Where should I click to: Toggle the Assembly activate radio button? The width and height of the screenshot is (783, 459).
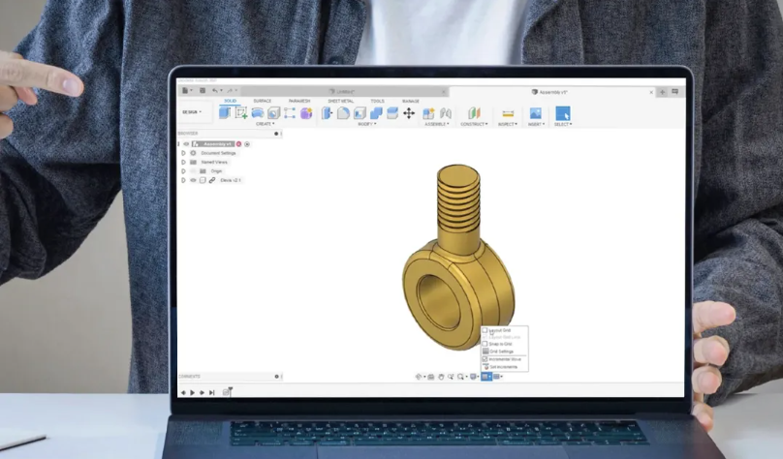point(247,144)
